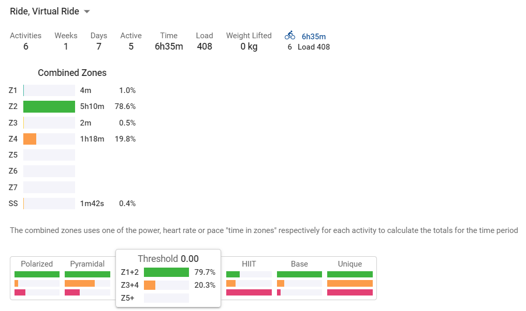Open the Ride, Virtual Ride activity type dropdown

(x=50, y=11)
